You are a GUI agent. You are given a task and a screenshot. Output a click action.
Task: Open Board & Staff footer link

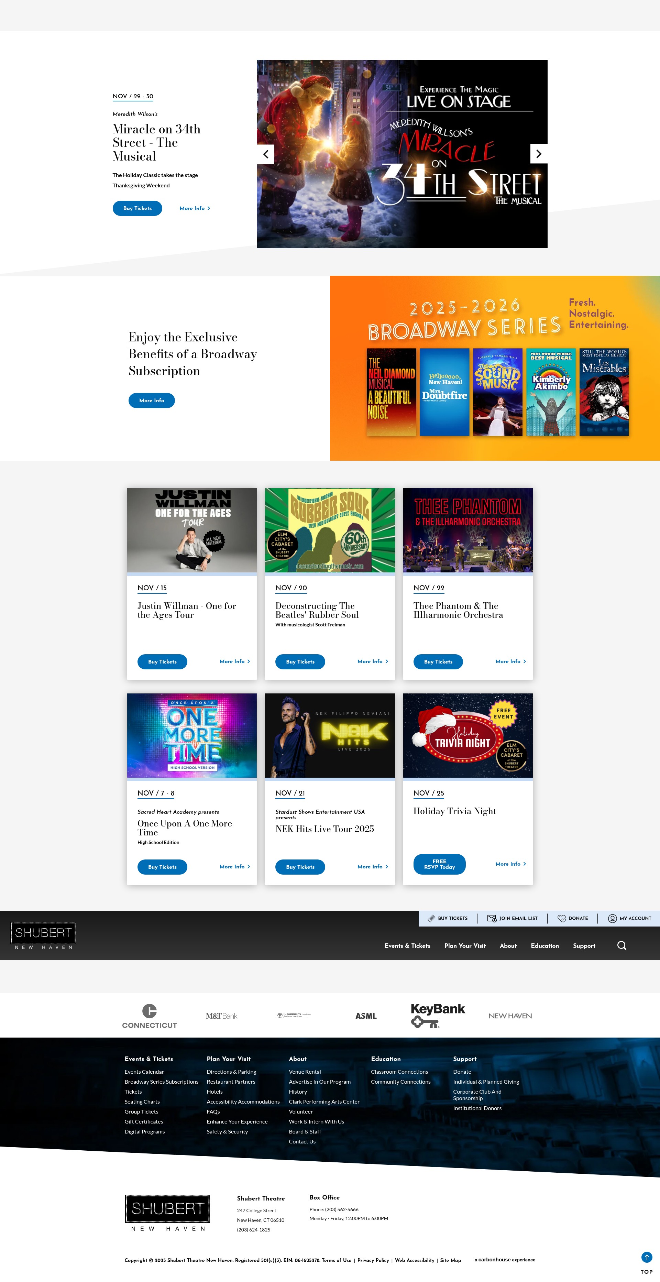click(305, 1131)
